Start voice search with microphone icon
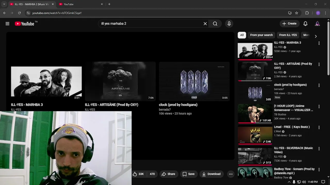The height and width of the screenshot is (185, 330). pyautogui.click(x=229, y=24)
